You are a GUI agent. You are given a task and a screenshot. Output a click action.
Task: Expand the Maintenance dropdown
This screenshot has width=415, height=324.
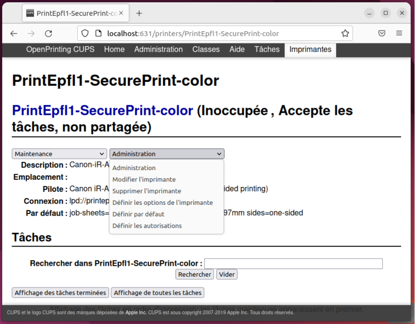[x=59, y=154]
